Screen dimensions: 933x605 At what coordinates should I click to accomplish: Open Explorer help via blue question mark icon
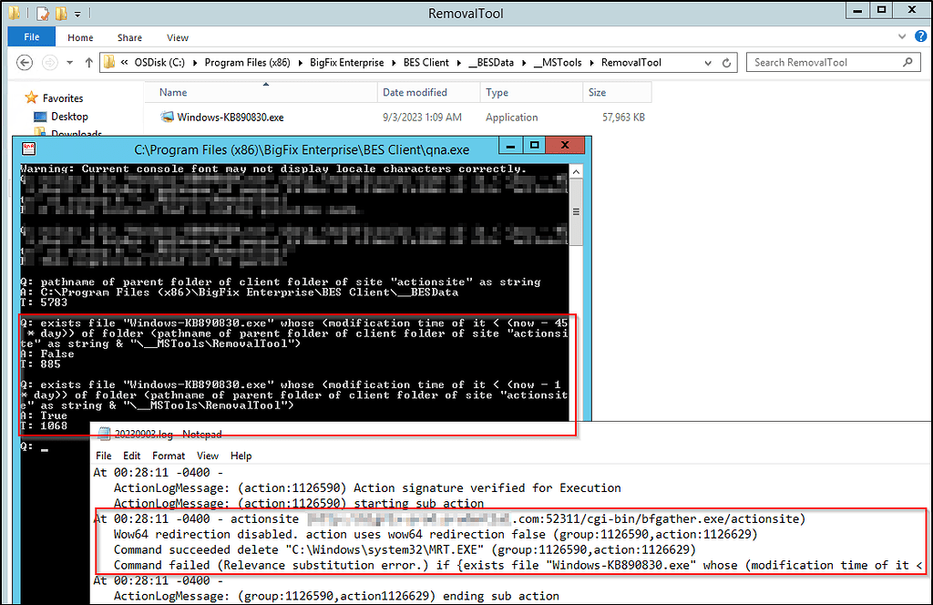coord(919,36)
